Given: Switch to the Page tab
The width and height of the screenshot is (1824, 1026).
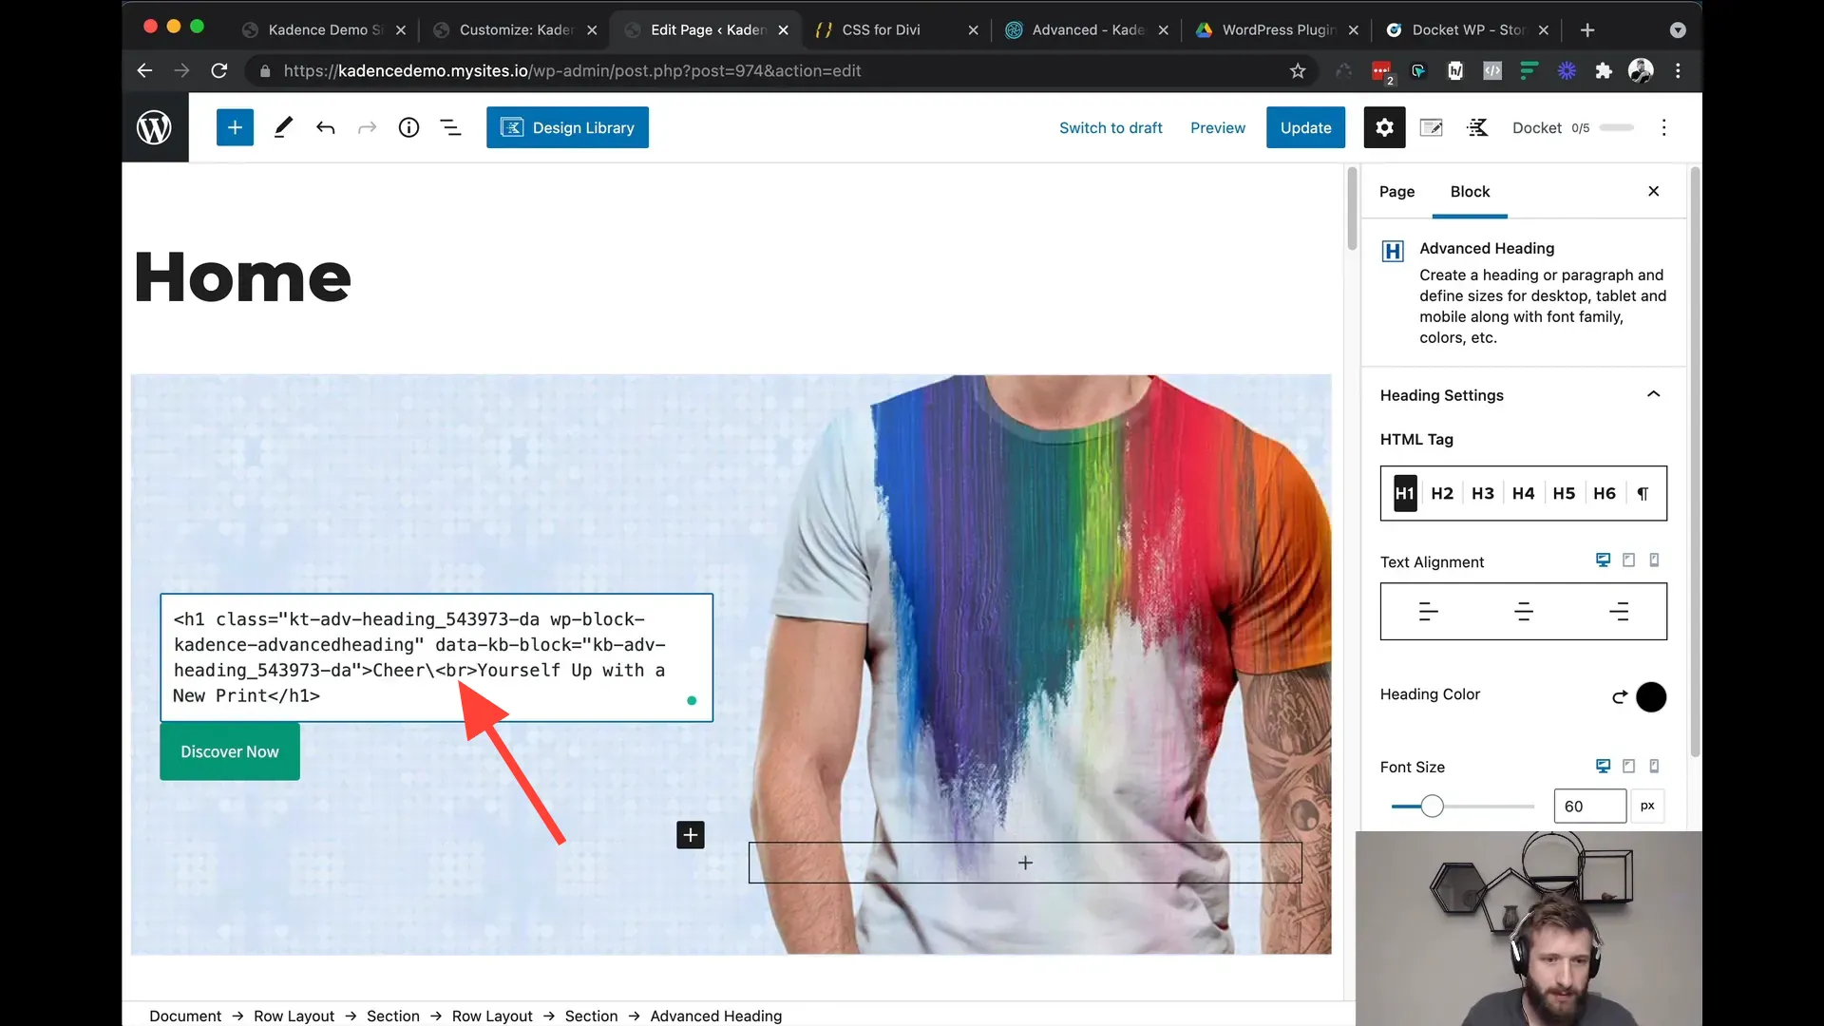Looking at the screenshot, I should 1396,191.
